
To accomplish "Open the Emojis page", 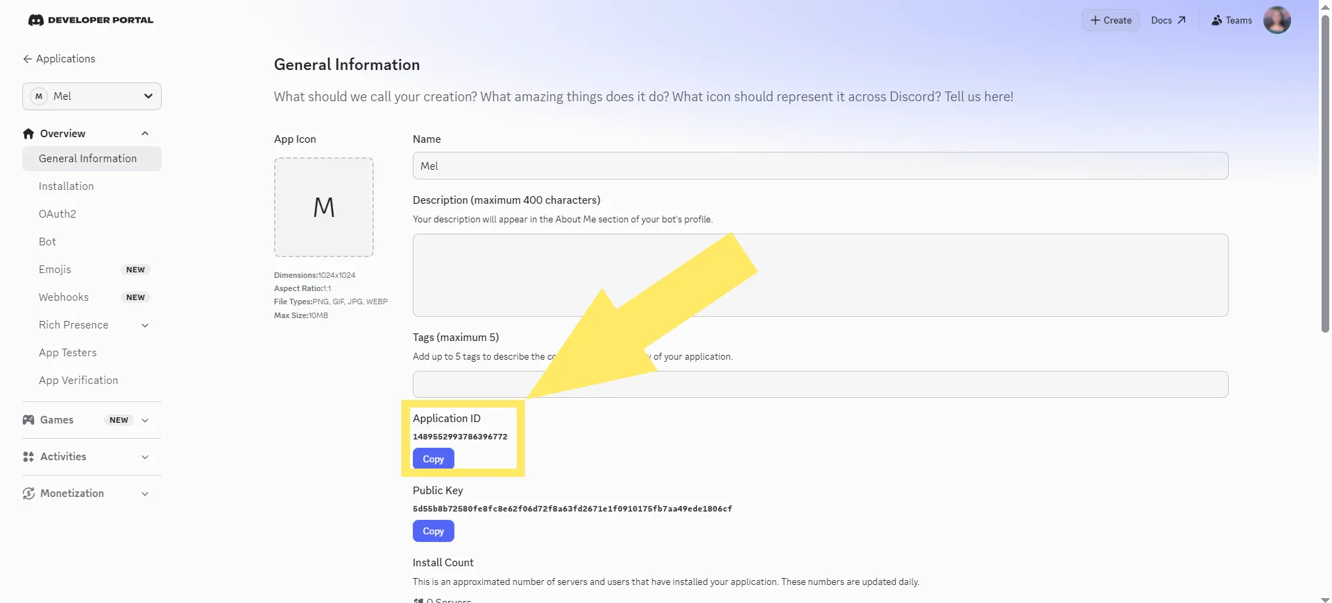I will coord(55,270).
